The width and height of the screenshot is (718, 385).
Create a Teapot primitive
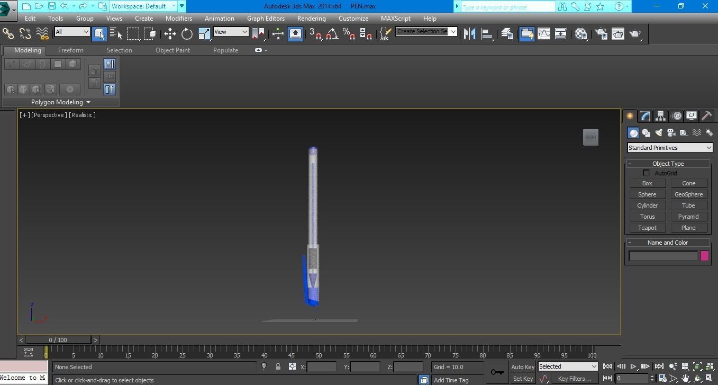(647, 228)
